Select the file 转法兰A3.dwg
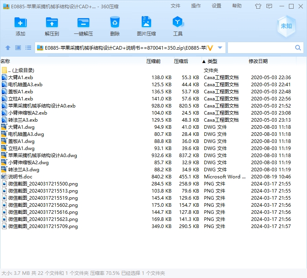This screenshot has height=278, width=307. tap(24, 169)
